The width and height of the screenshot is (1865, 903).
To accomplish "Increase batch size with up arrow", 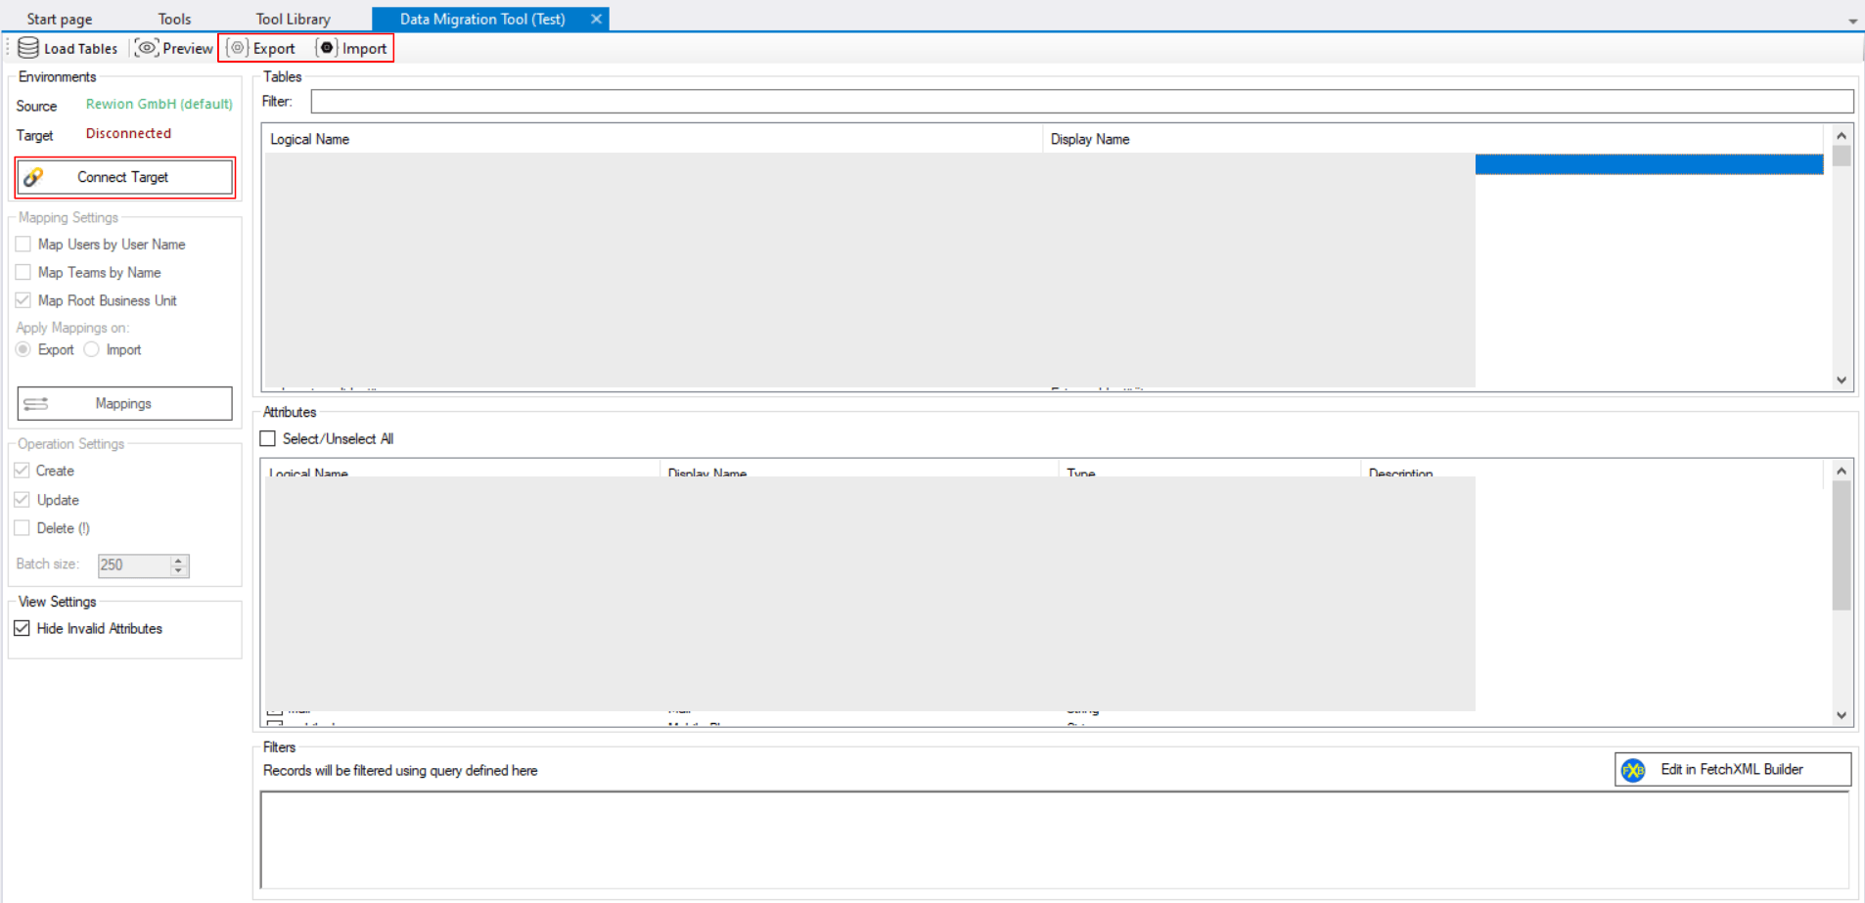I will point(178,560).
